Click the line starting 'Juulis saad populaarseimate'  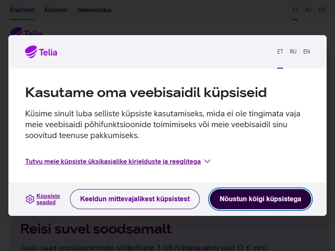pyautogui.click(x=144, y=248)
